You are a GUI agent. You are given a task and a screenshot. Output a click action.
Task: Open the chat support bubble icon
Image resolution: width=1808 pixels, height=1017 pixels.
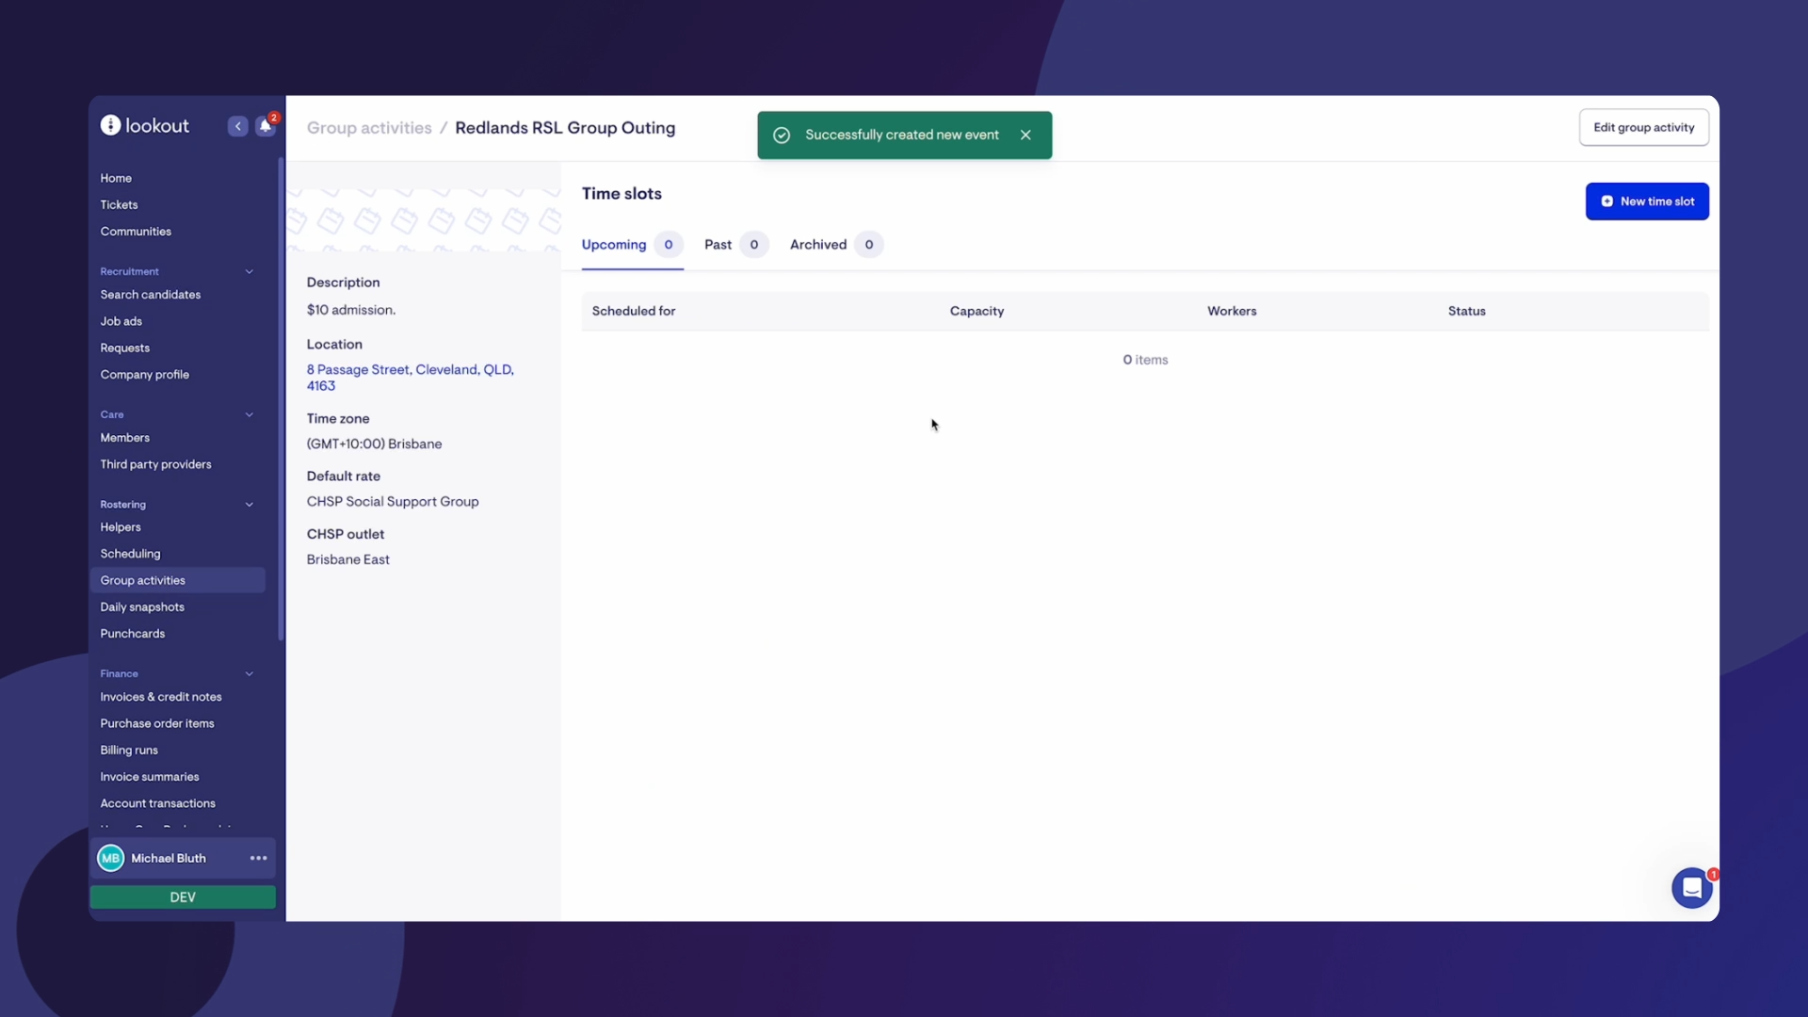click(1691, 888)
